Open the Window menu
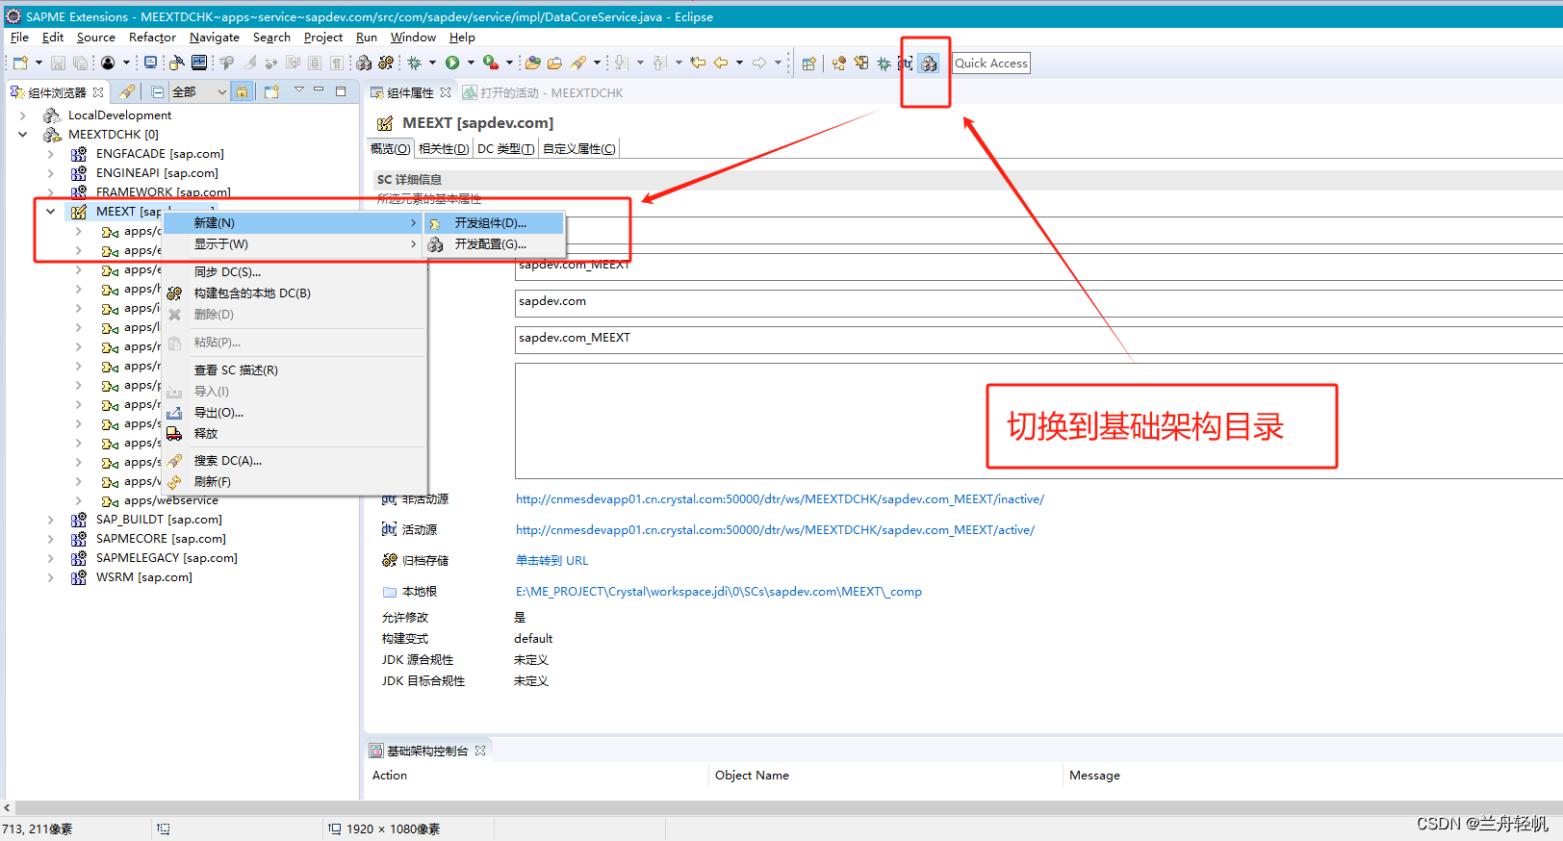Viewport: 1563px width, 841px height. coord(413,38)
